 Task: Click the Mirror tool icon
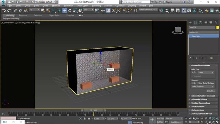(x=161, y=10)
